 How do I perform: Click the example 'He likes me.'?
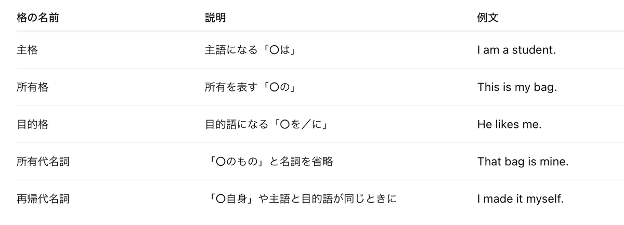[x=509, y=124]
